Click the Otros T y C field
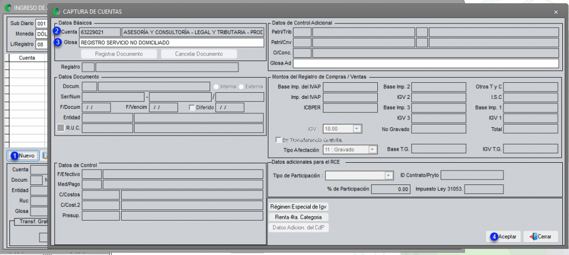Viewport: 569px width, 255px height. tap(531, 87)
